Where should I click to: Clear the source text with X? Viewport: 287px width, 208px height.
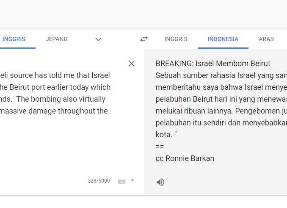(132, 64)
